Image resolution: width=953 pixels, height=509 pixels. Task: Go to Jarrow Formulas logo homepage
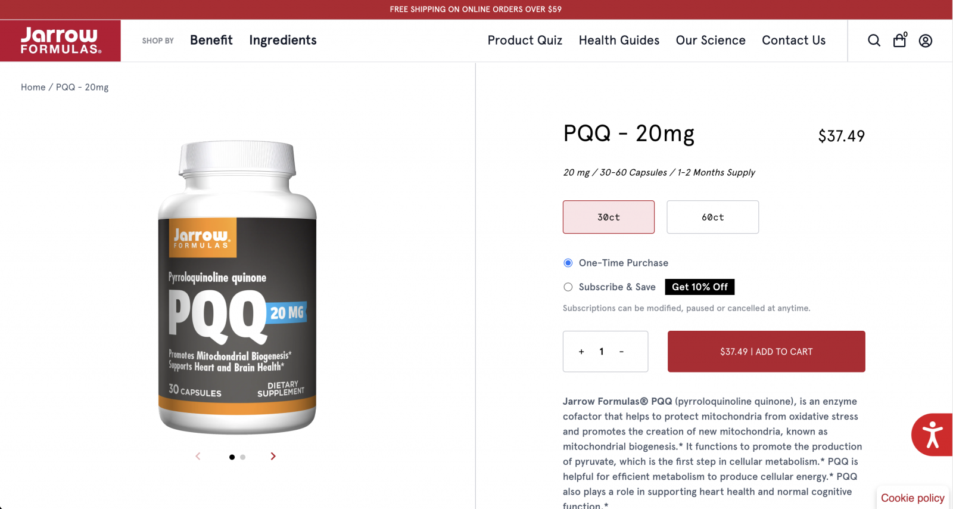pyautogui.click(x=60, y=41)
